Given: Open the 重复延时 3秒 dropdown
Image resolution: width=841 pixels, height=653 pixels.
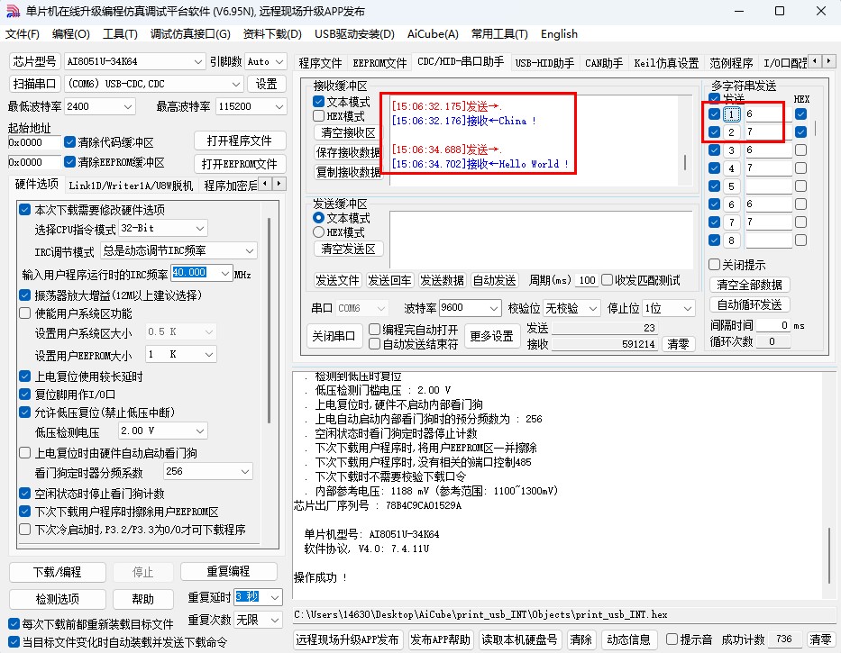Looking at the screenshot, I should pos(275,596).
